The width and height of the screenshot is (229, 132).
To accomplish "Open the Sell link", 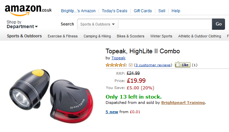I will pyautogui.click(x=162, y=11).
